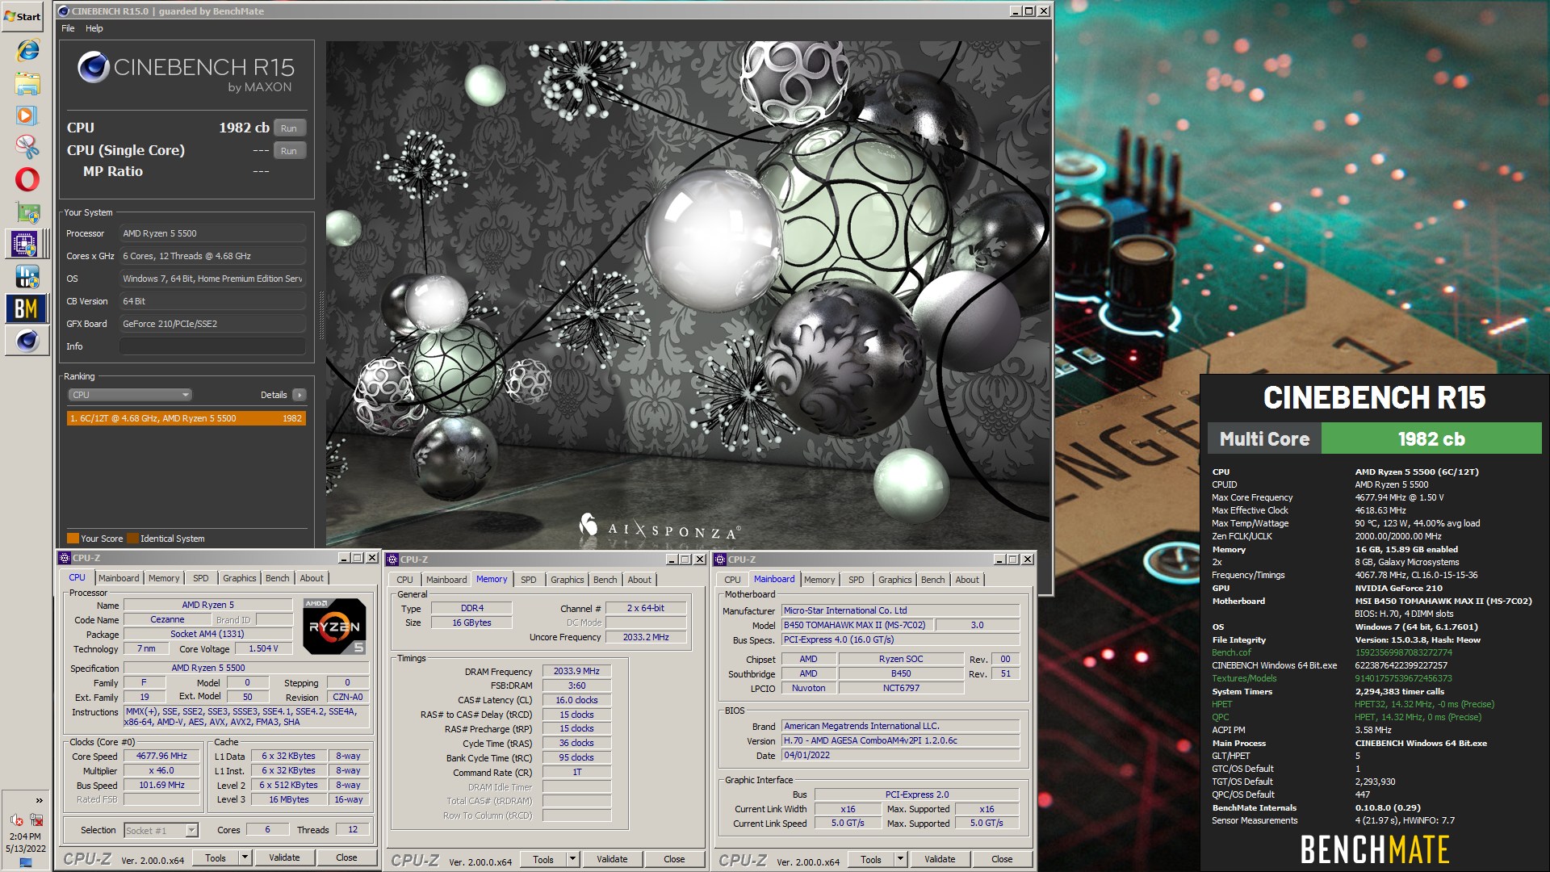
Task: Click Cinebench title bar app icon
Action: (x=64, y=11)
